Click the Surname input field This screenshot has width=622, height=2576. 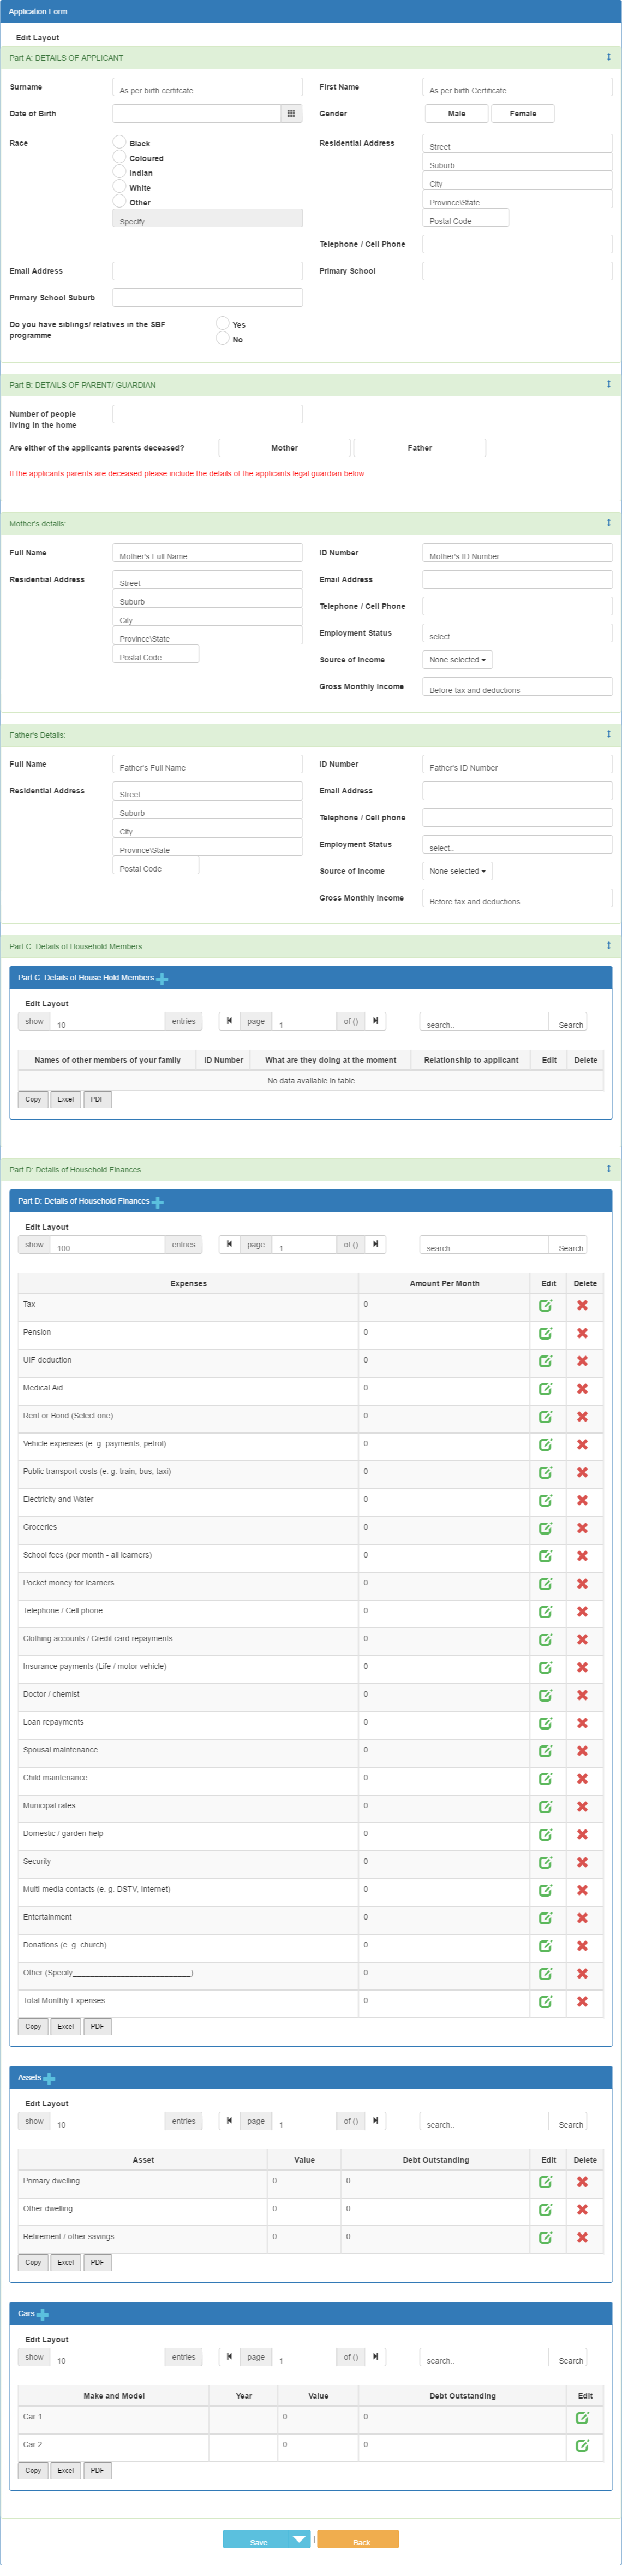tap(208, 87)
